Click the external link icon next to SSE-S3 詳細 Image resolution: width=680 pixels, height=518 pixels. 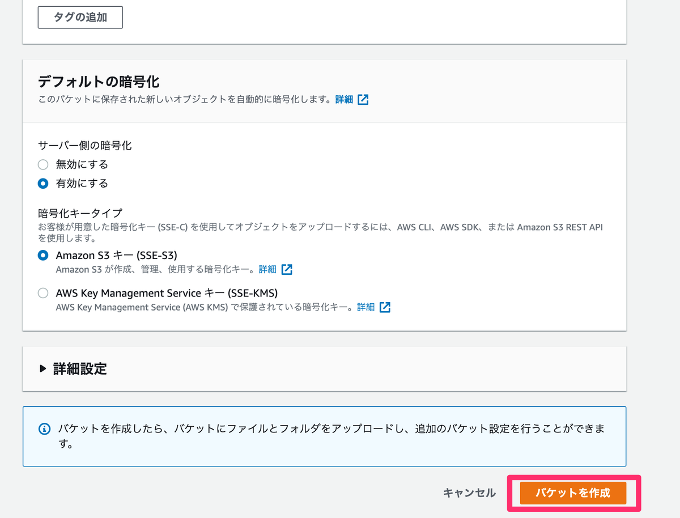(x=287, y=269)
